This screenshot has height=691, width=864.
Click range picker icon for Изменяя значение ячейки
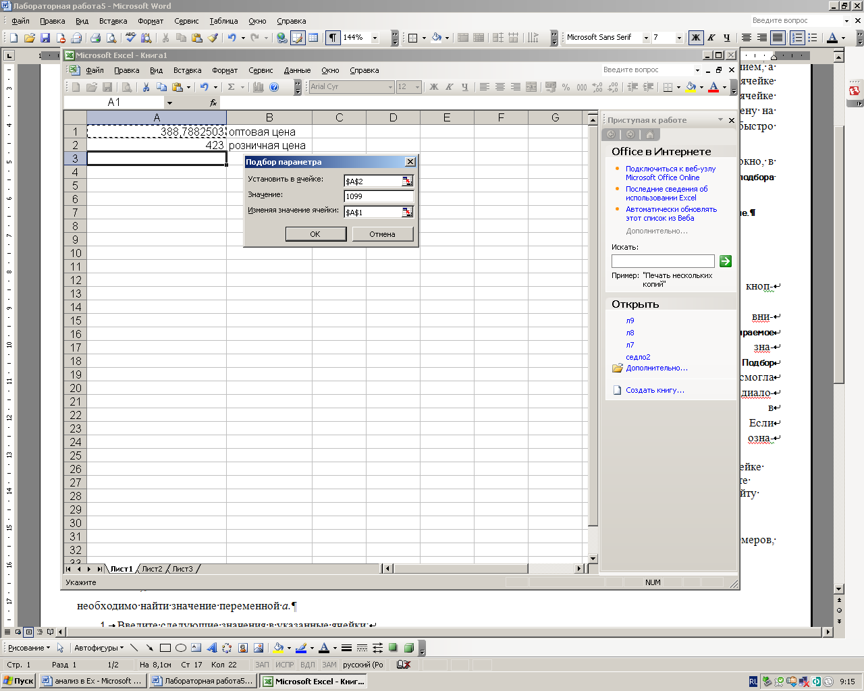407,212
